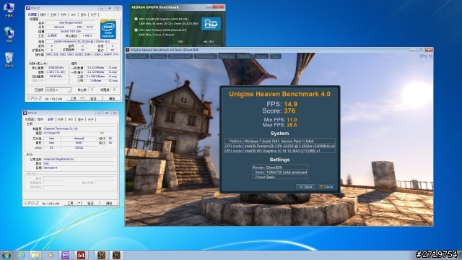The width and height of the screenshot is (462, 260).
Task: Expand Tools arrow in lower CPU-Z window
Action: [x=79, y=203]
